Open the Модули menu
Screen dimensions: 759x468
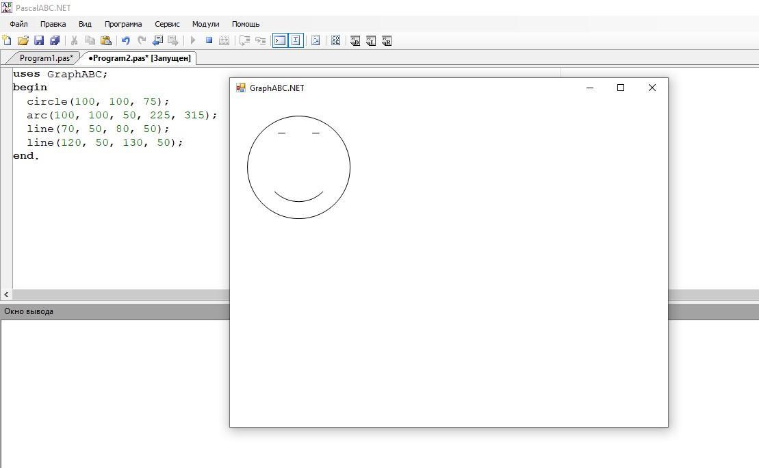click(x=206, y=24)
